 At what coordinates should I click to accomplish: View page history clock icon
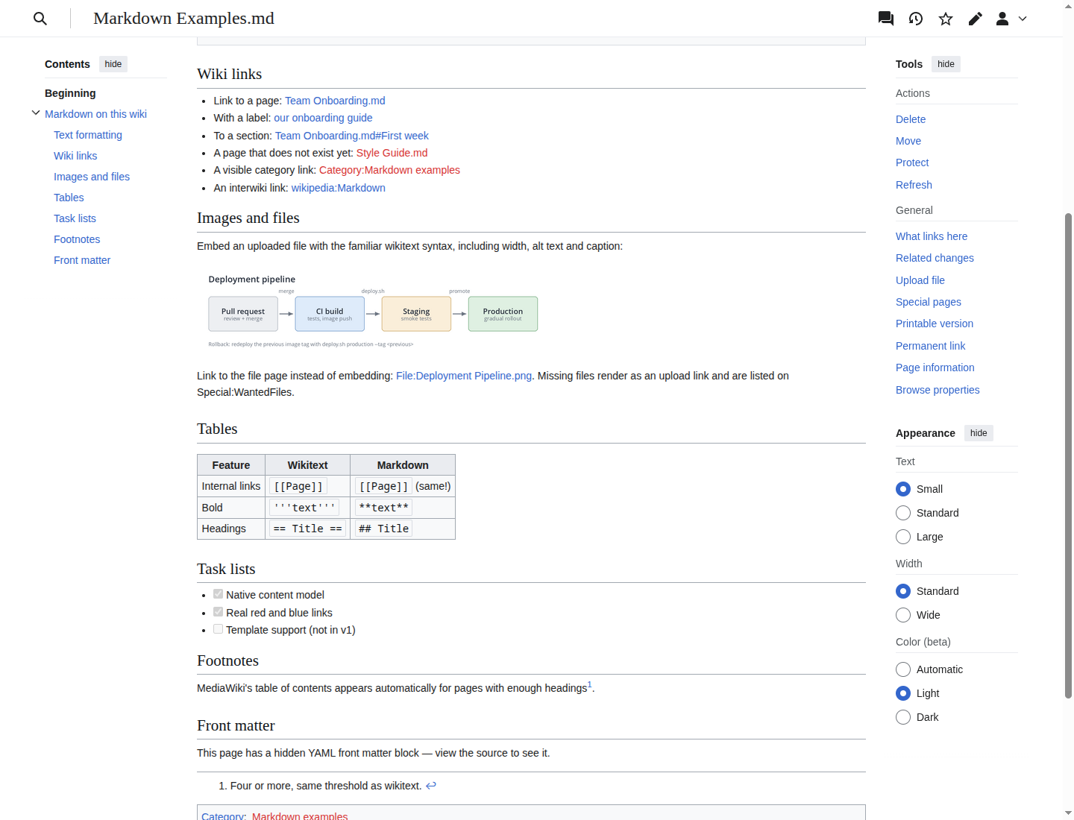point(916,19)
